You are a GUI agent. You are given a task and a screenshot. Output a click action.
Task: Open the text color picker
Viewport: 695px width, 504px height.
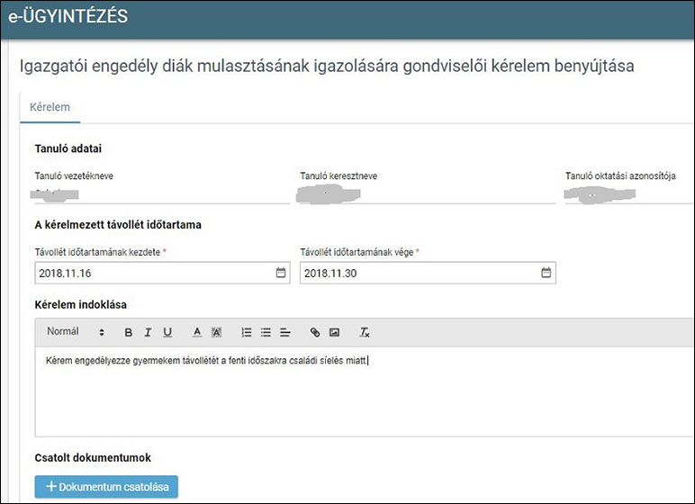tap(197, 332)
